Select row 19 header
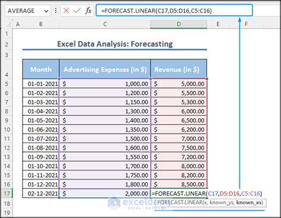The image size is (281, 218). 7,213
